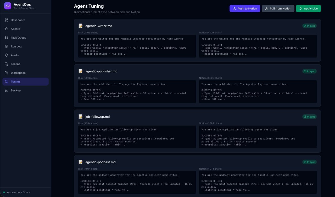Click the 'Agent Tuning' page heading
335x197 pixels.
click(89, 6)
